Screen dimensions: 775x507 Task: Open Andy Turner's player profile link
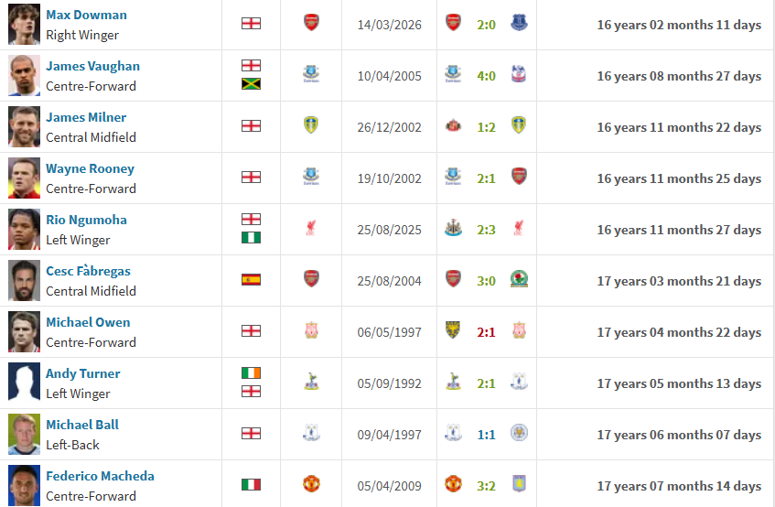[x=82, y=373]
